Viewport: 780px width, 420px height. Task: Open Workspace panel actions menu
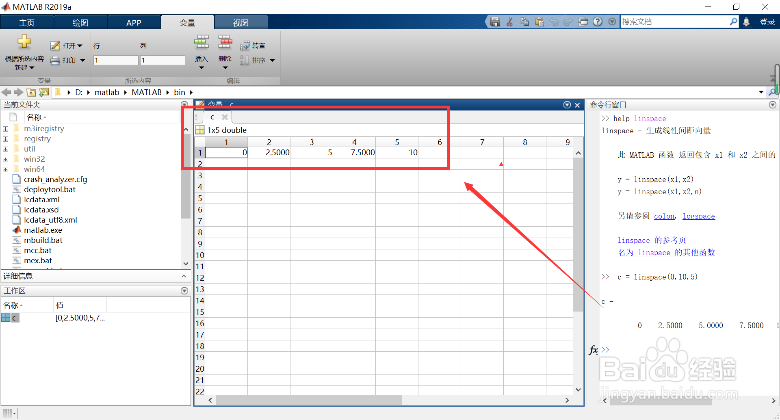(184, 291)
